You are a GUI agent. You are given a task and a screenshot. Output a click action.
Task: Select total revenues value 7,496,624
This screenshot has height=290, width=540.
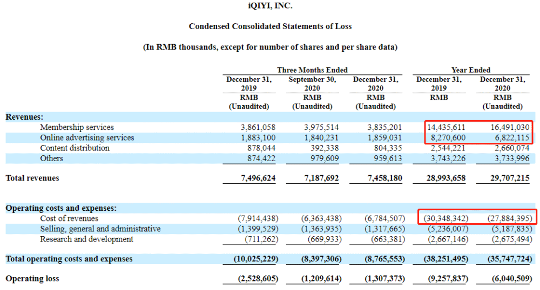(258, 178)
